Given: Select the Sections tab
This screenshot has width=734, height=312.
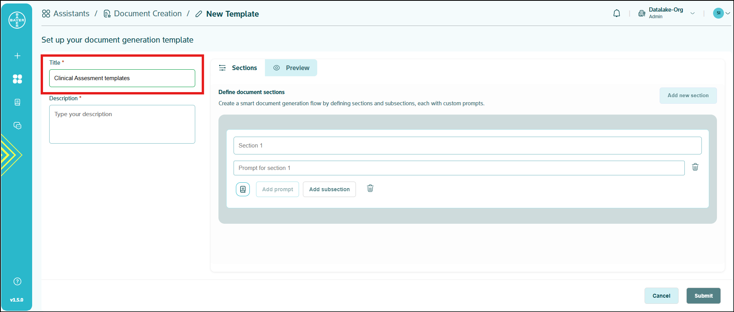Looking at the screenshot, I should click(x=238, y=68).
